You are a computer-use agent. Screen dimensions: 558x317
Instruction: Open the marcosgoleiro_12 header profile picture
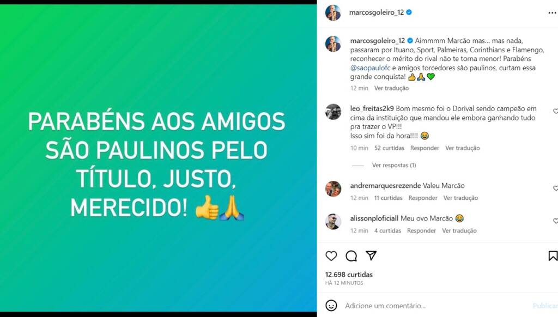pos(333,13)
